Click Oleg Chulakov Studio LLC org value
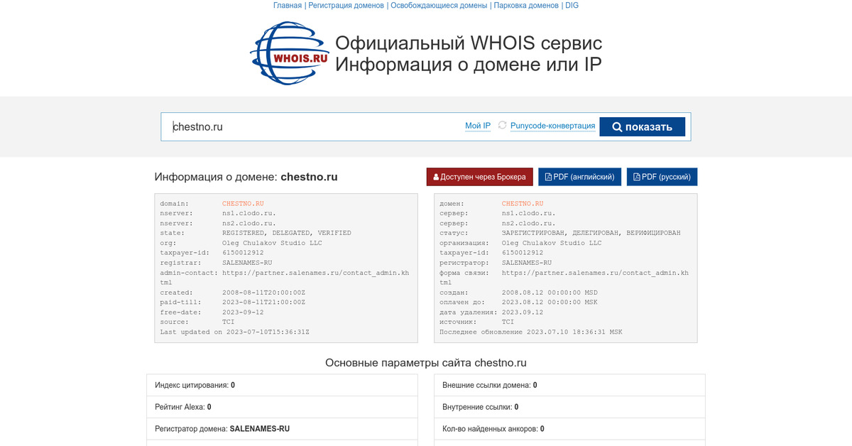 (272, 243)
